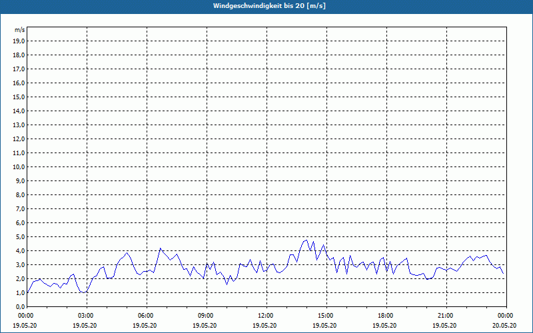
Task: Click the "21:00" time label
Action: 446,316
